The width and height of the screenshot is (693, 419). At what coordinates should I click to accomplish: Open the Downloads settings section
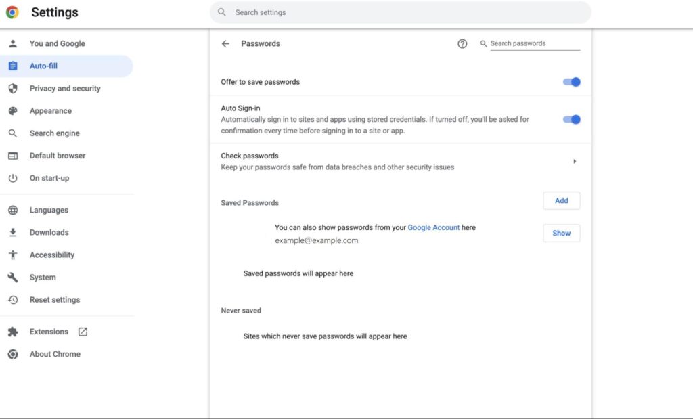point(49,233)
